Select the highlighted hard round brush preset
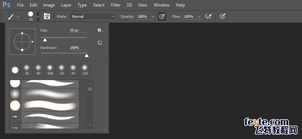Viewport: 302px width, 139px height. [44, 106]
